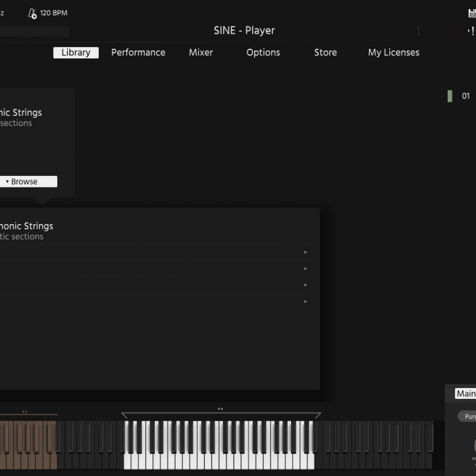
Task: Open the My Licenses tab
Action: coord(393,52)
